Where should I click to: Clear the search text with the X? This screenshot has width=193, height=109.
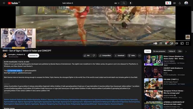point(119,3)
